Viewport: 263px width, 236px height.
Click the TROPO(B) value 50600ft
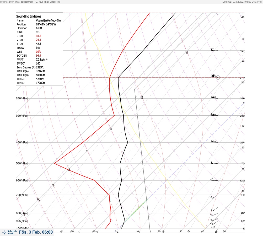(x=40, y=75)
